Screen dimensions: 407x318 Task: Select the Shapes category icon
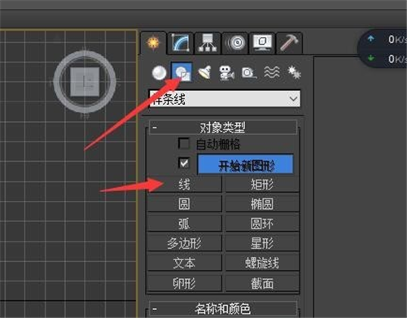click(x=182, y=72)
